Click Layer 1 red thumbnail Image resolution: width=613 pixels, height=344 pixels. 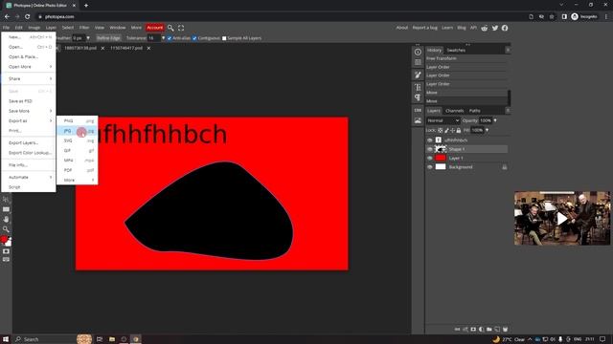coord(441,158)
